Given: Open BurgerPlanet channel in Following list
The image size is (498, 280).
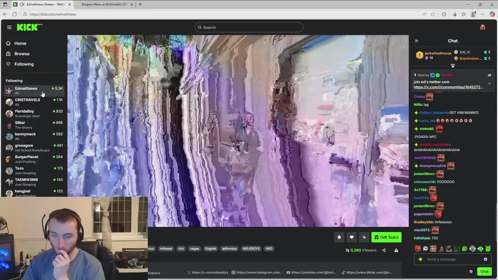Looking at the screenshot, I should [x=34, y=159].
